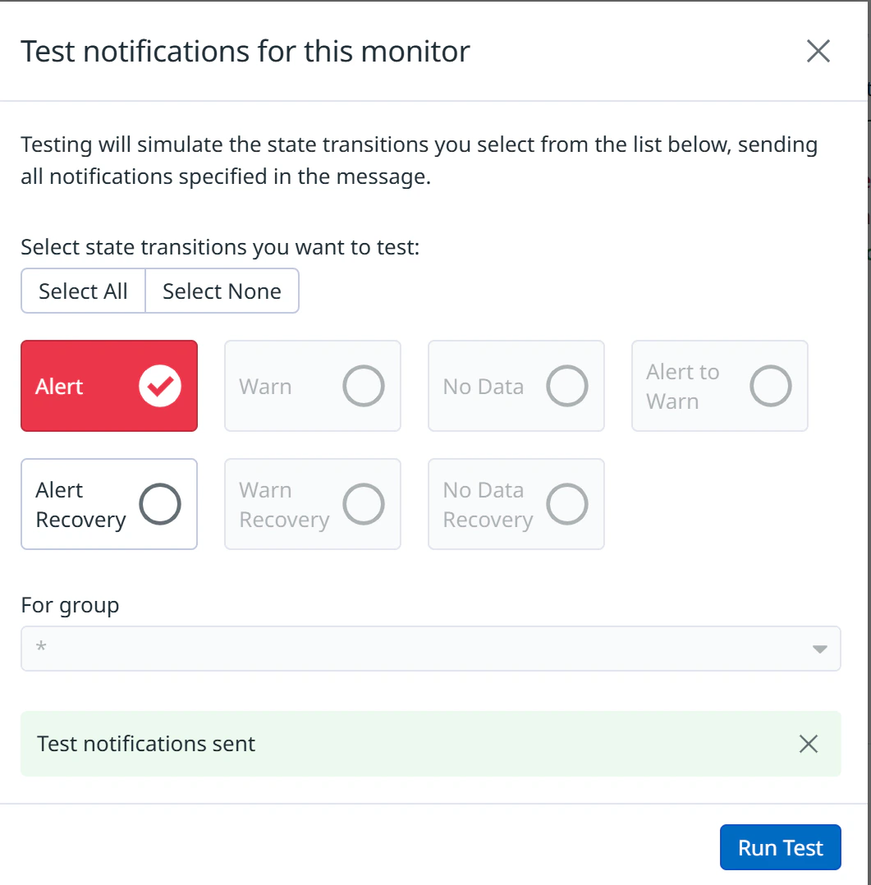The width and height of the screenshot is (871, 885).
Task: Enable the No Data Recovery transition
Action: coord(516,504)
